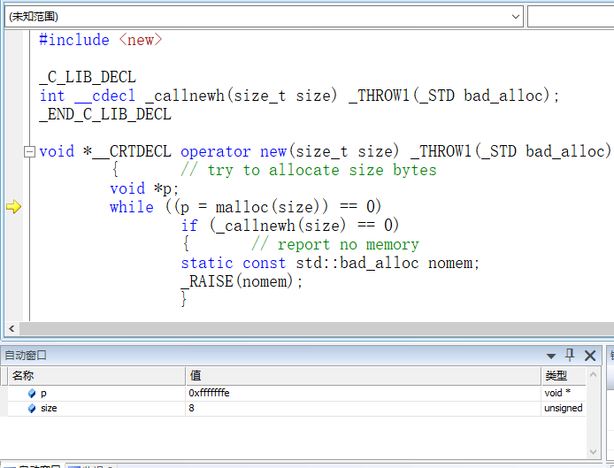The width and height of the screenshot is (614, 468).
Task: Click the variable icon beside p
Action: tap(32, 393)
